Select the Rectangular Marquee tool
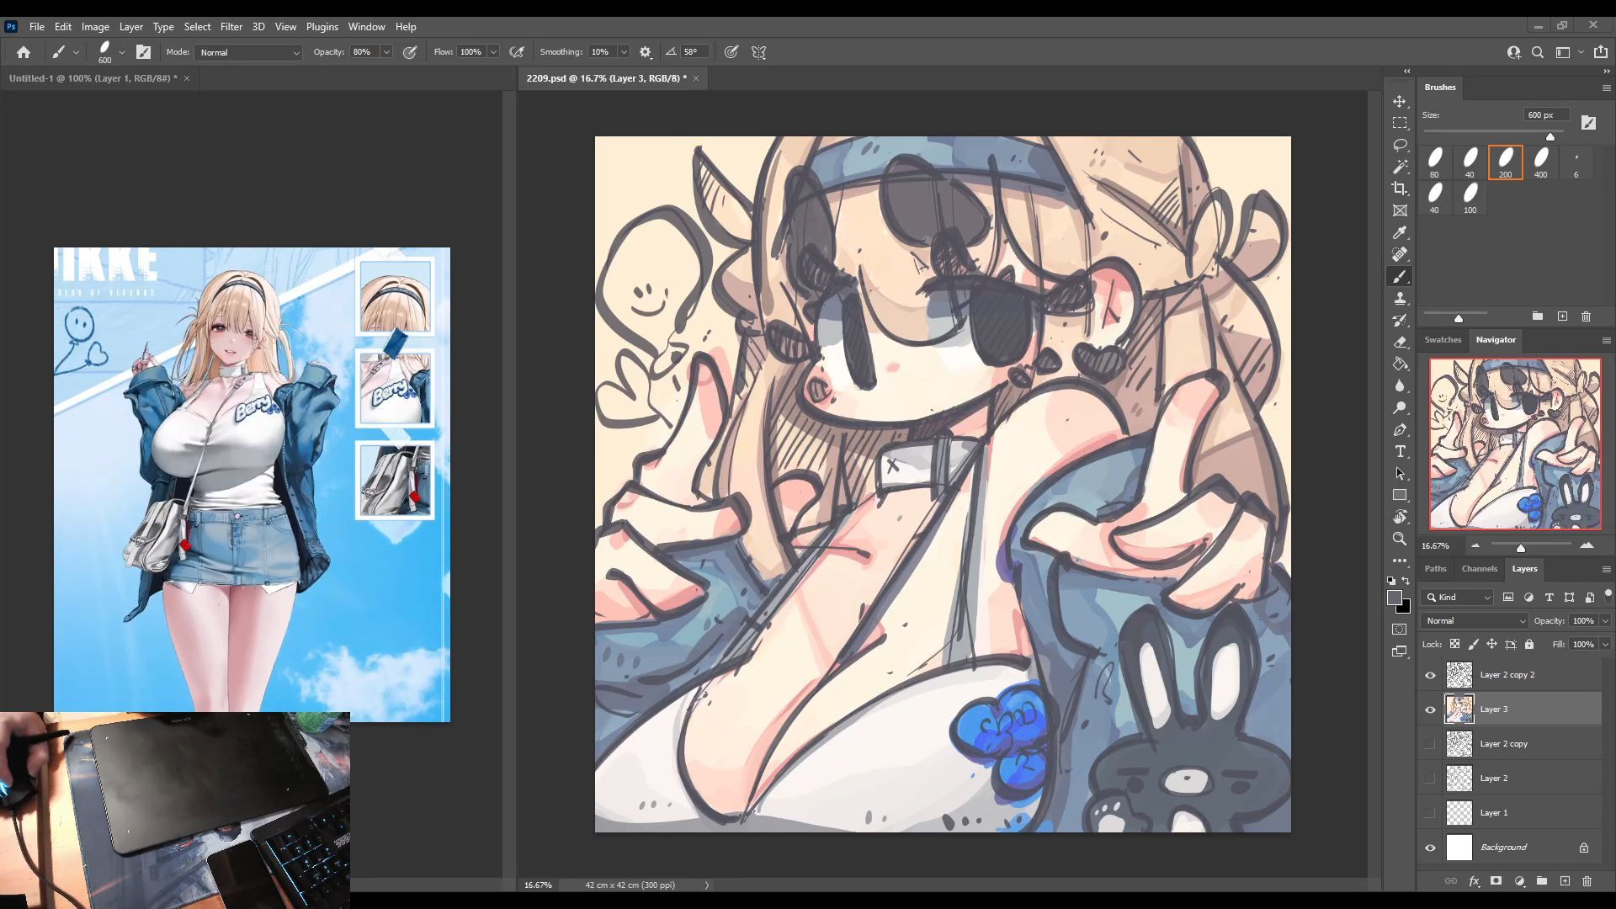 [1400, 123]
